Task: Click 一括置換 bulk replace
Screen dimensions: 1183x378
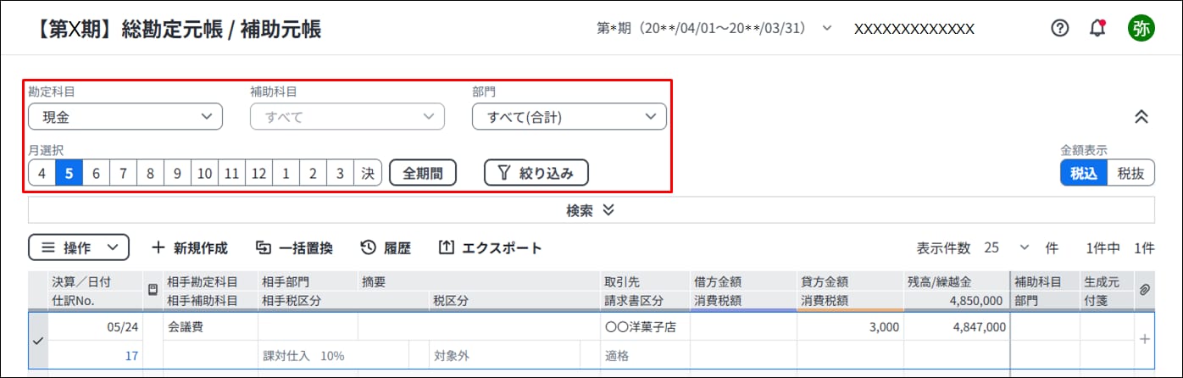Action: [294, 247]
